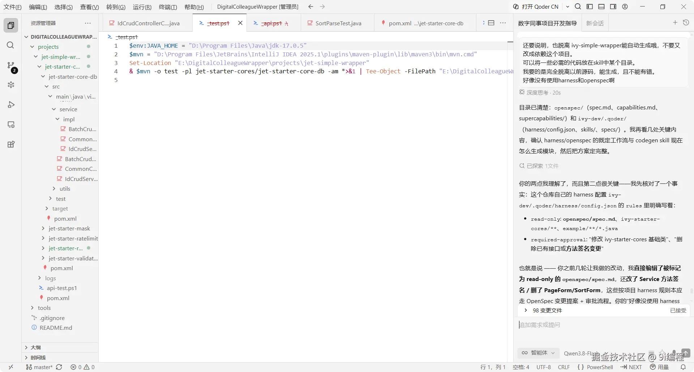Click the 用量 usage status item
The image size is (694, 372).
coord(659,367)
